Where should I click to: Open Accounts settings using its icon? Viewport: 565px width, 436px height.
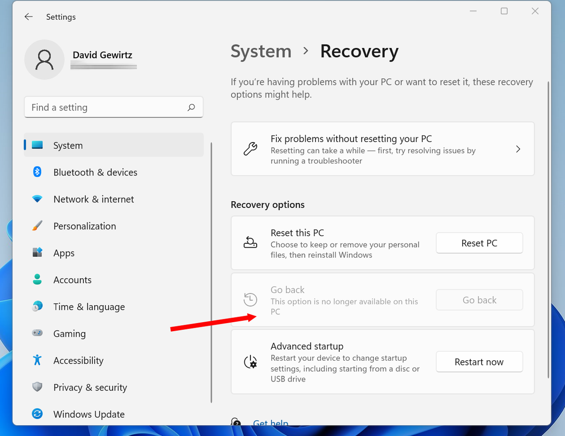[x=37, y=279]
